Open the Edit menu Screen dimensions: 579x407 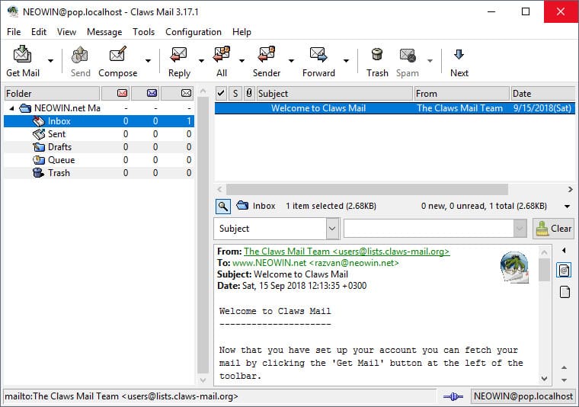point(39,32)
